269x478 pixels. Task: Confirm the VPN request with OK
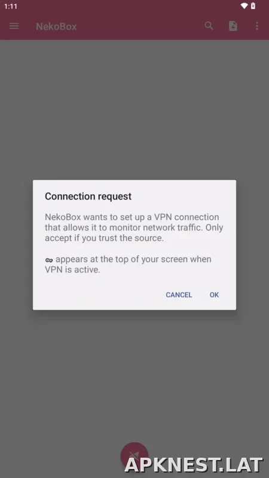(x=214, y=295)
